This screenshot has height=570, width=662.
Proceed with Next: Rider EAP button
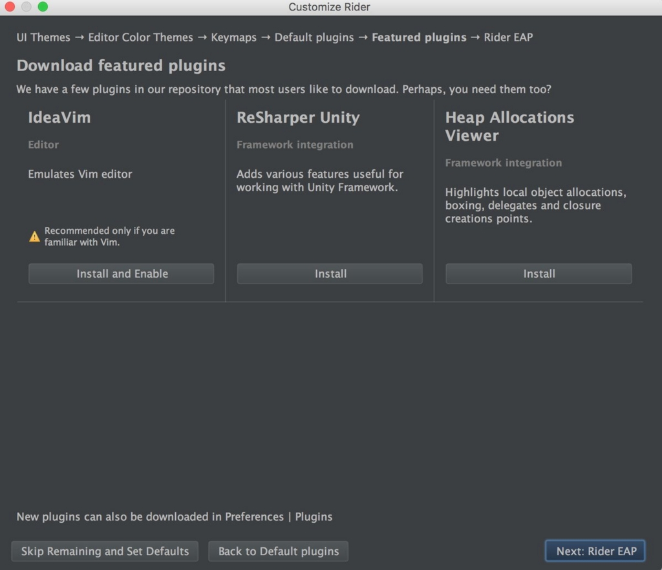595,551
